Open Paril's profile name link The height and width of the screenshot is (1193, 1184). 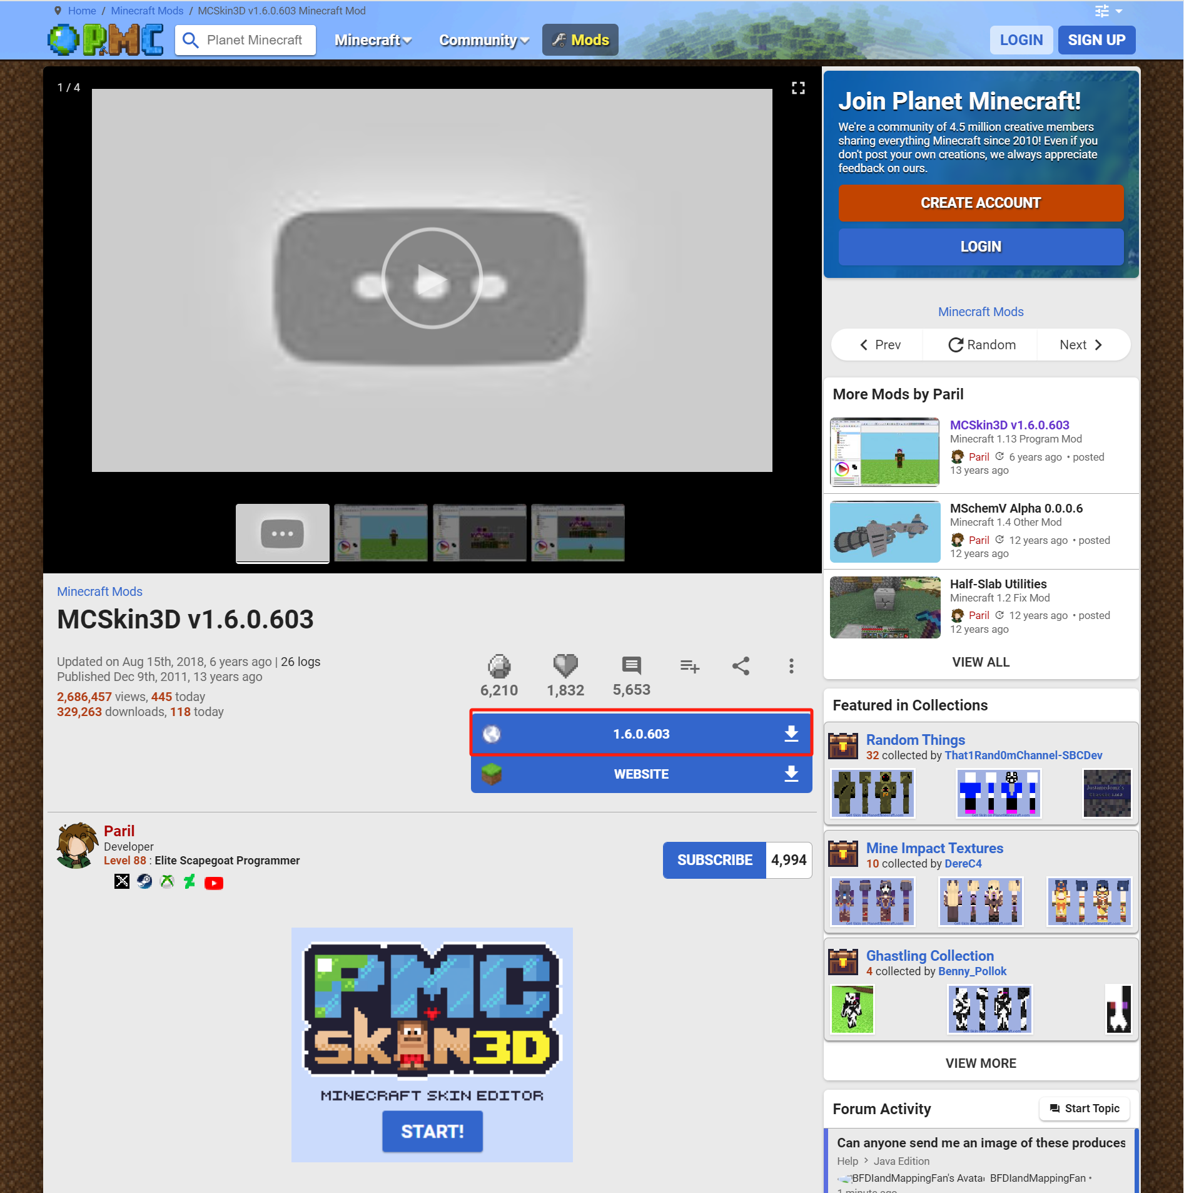click(x=119, y=831)
